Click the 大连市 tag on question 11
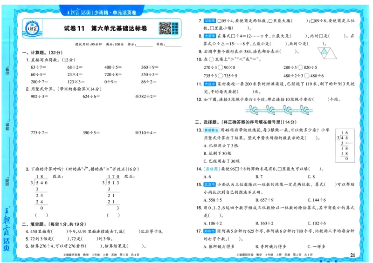This screenshot has width=373, height=263. pos(210,84)
